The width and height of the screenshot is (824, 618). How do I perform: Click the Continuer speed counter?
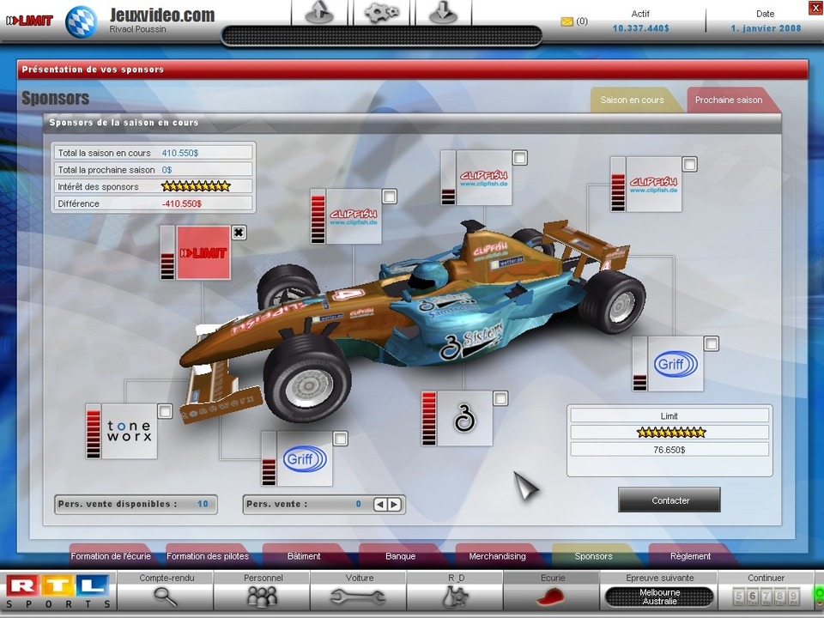[766, 596]
